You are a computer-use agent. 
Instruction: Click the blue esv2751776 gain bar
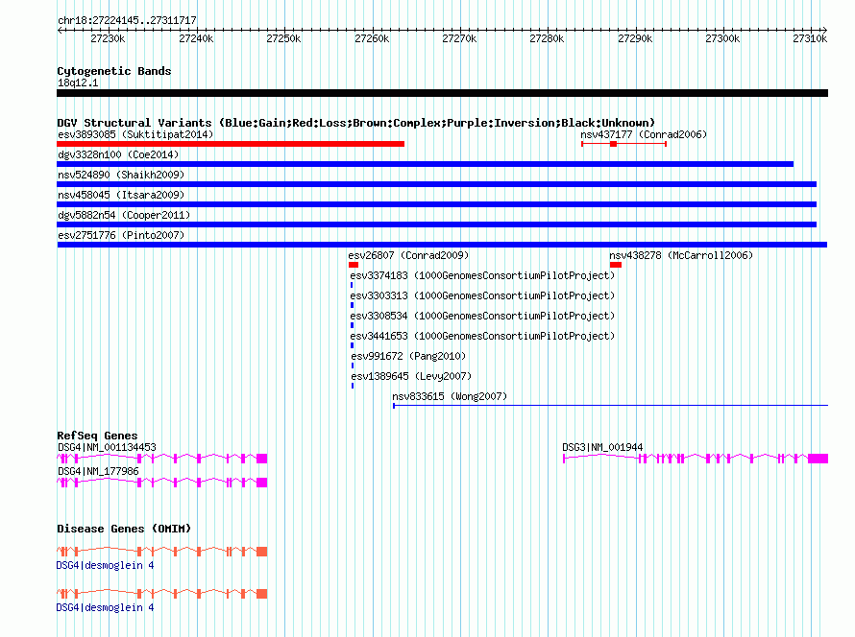442,245
